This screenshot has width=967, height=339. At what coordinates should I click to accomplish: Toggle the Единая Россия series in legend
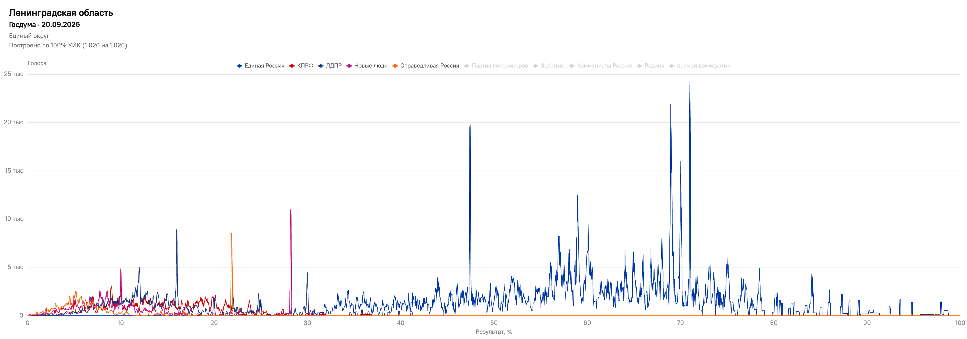260,66
